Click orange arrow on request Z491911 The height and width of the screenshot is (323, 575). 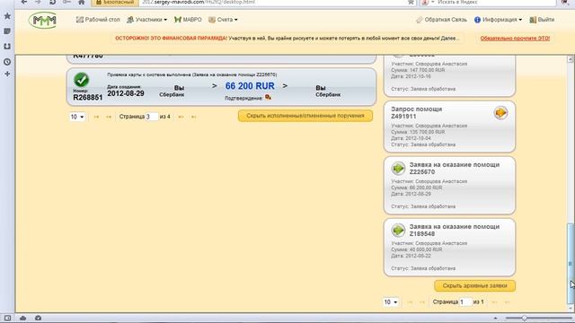coord(500,113)
